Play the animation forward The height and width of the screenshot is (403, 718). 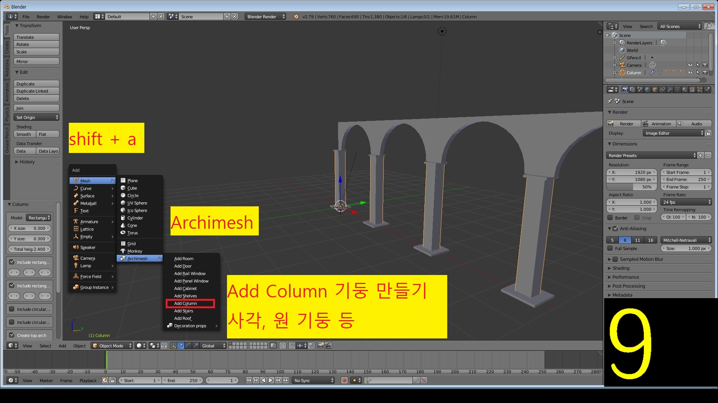[x=271, y=381]
